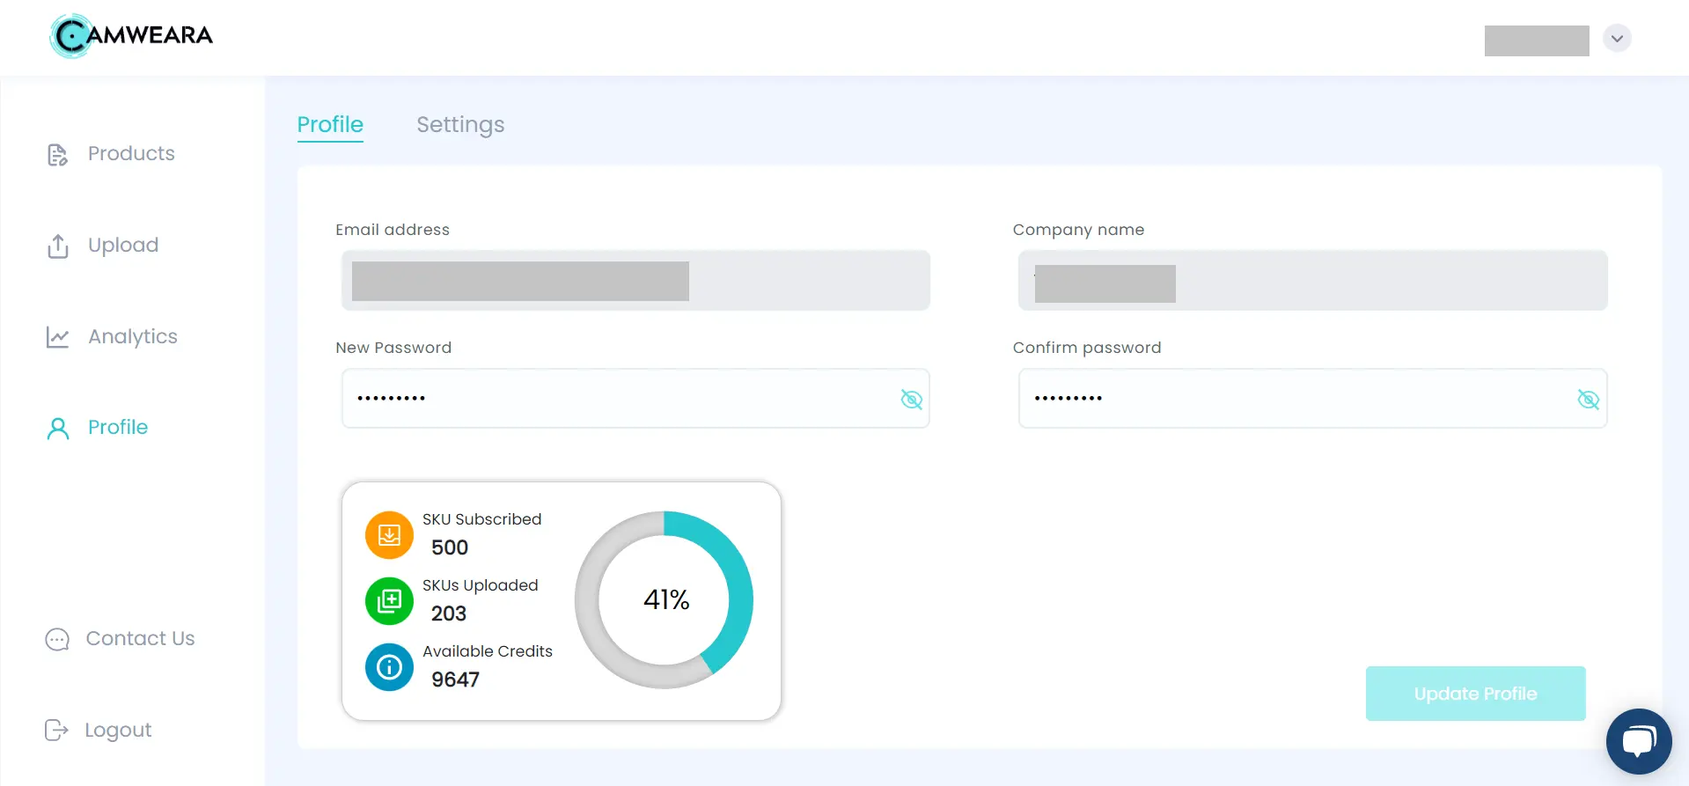The height and width of the screenshot is (786, 1689).
Task: Click the SKU Subscribed value 500
Action: [x=450, y=547]
